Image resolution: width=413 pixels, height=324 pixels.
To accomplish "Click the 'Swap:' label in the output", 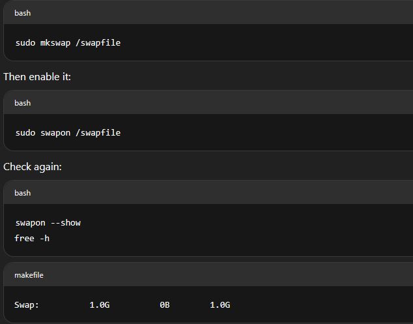I will (x=27, y=304).
